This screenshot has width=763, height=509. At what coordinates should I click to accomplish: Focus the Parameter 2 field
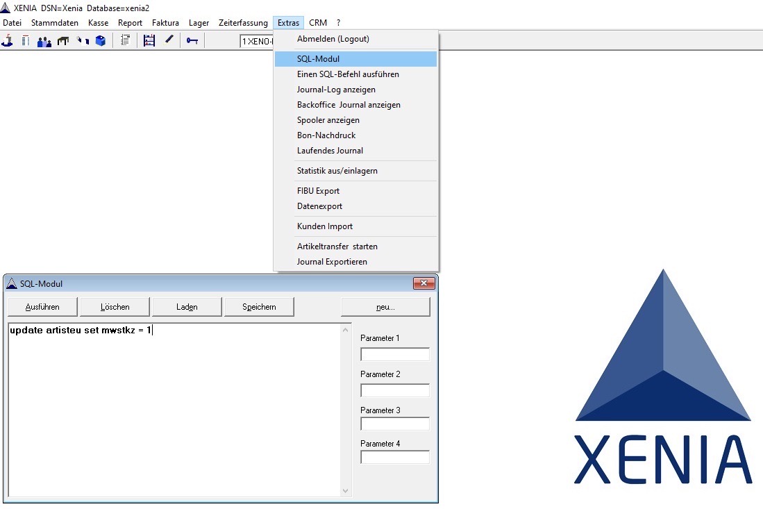point(395,390)
